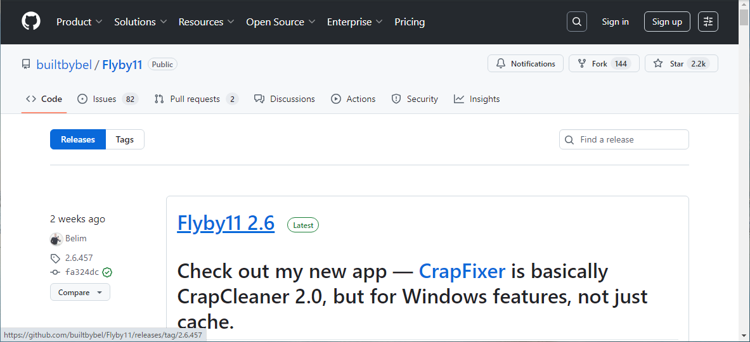Open the Insights tab
The image size is (750, 342).
[477, 99]
